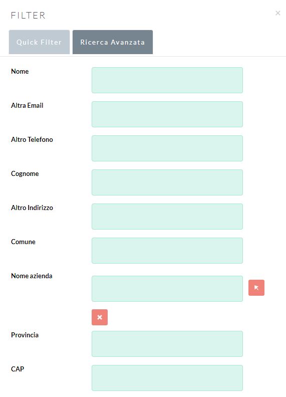This screenshot has width=286, height=397.
Task: Close the Filter dialog
Action: click(x=278, y=13)
